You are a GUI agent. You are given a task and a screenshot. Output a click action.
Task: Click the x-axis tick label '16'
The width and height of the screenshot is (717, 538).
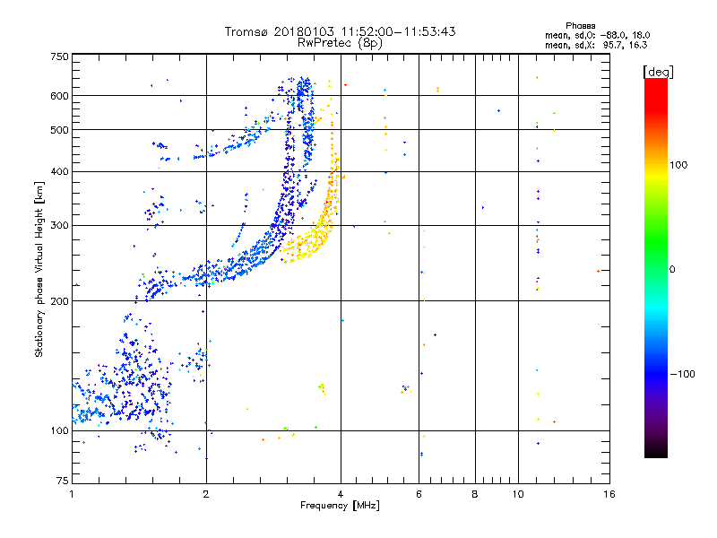click(x=609, y=494)
